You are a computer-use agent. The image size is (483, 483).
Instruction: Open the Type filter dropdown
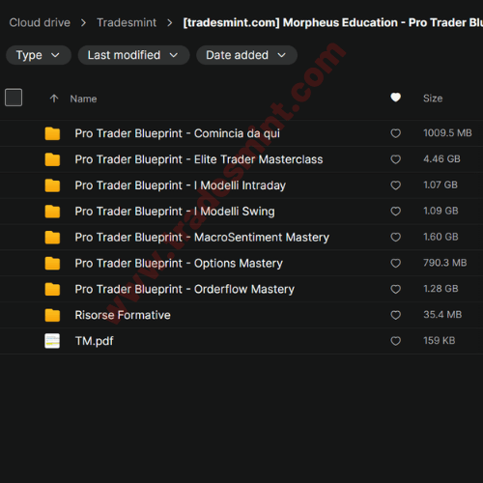(x=39, y=55)
